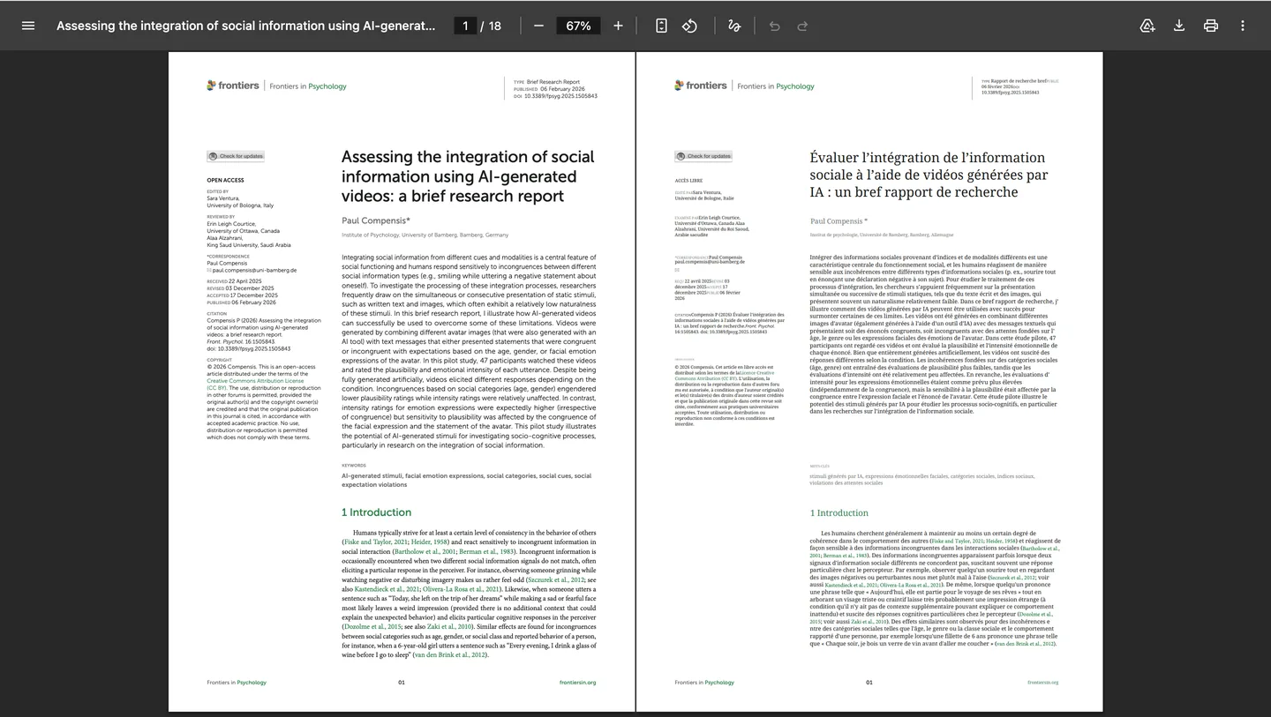The height and width of the screenshot is (717, 1271).
Task: Open the sidebar menu with the hamburger icon
Action: point(28,26)
